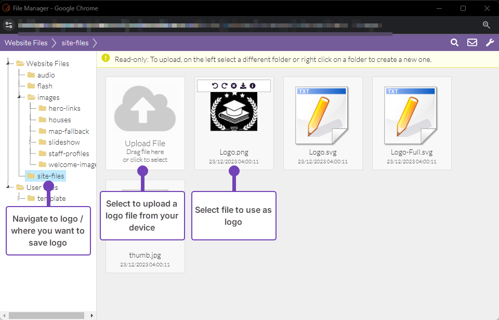This screenshot has height=320, width=499.
Task: Open the hero-links folder
Action: (x=64, y=109)
